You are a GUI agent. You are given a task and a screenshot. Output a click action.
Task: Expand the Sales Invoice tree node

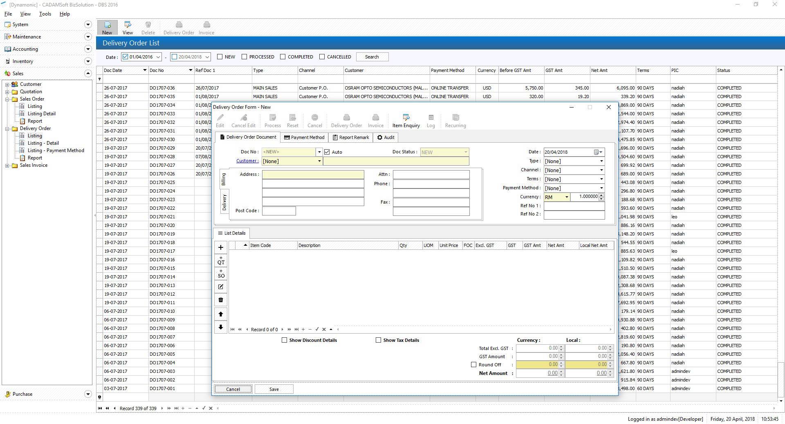pyautogui.click(x=7, y=166)
